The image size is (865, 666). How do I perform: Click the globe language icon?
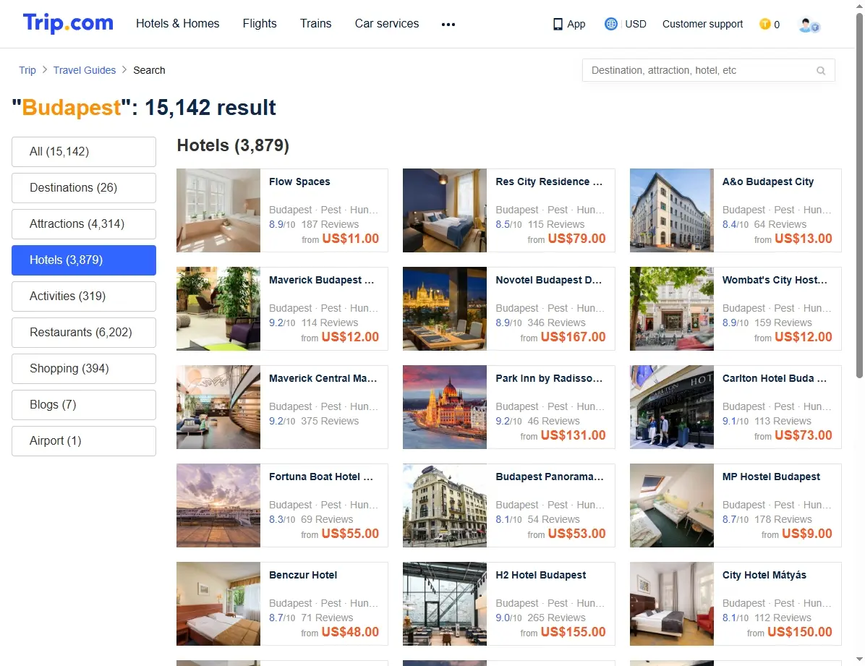coord(610,24)
